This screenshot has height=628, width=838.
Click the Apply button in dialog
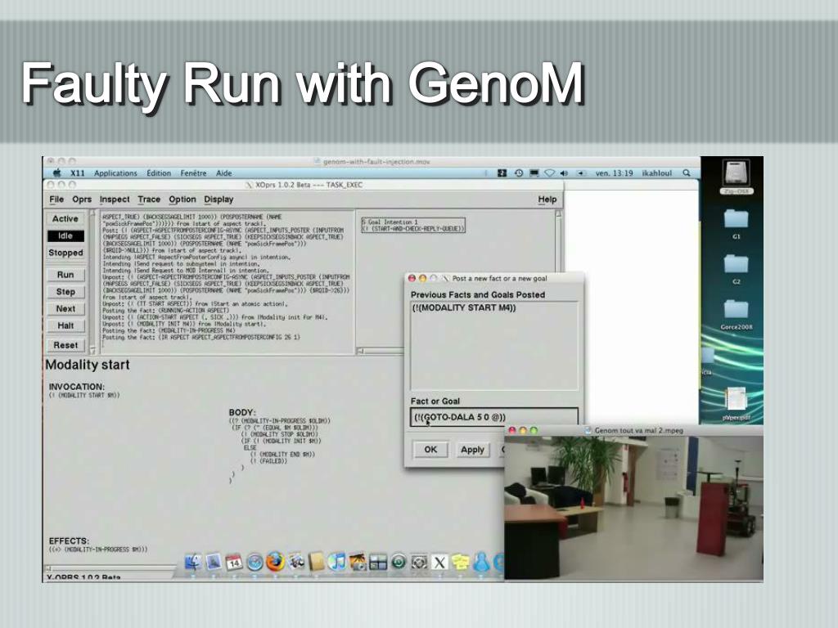point(472,450)
